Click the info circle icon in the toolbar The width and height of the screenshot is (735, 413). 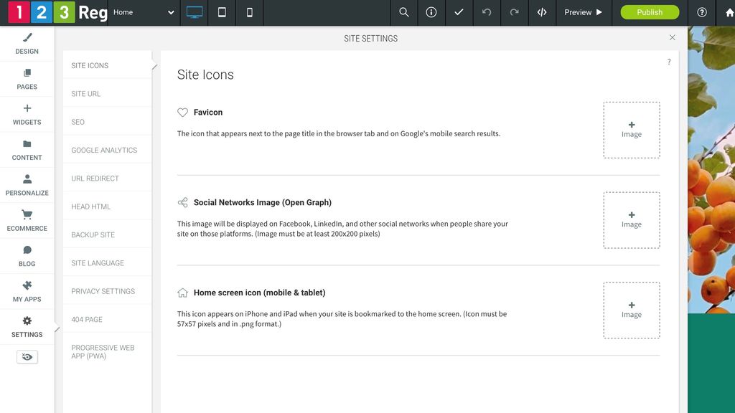point(431,12)
